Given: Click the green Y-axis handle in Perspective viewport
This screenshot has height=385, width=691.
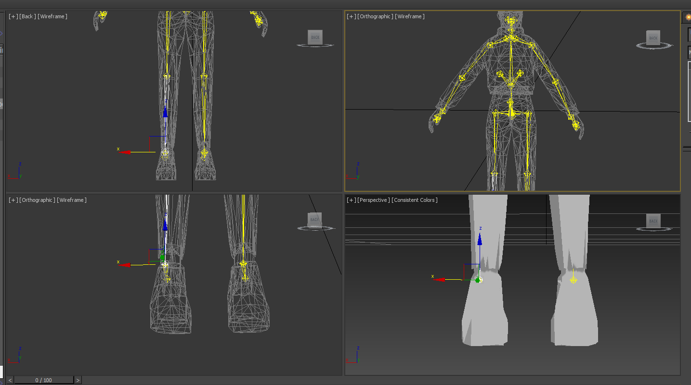Looking at the screenshot, I should pyautogui.click(x=477, y=280).
